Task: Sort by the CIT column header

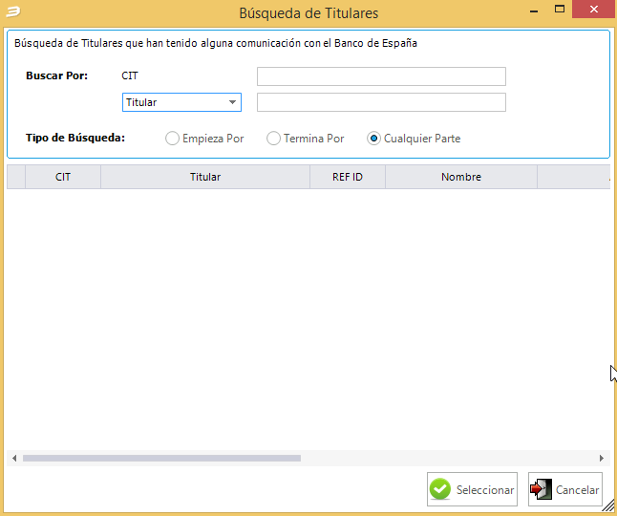Action: pyautogui.click(x=63, y=177)
